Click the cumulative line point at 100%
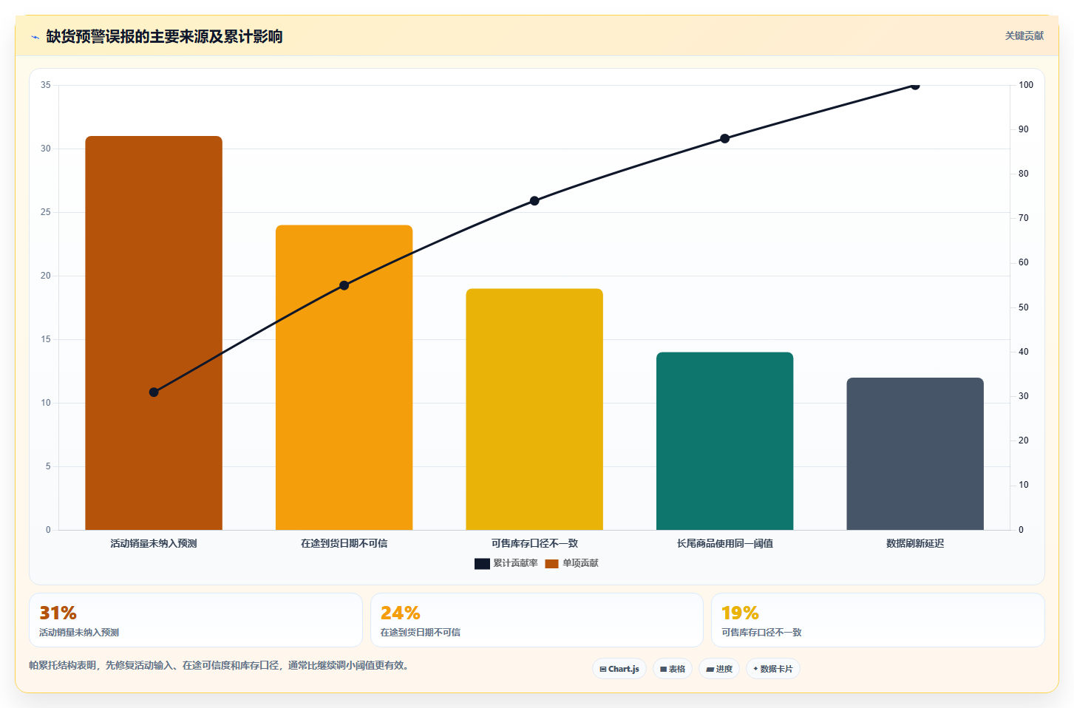Screen dimensions: 1074x708 (x=915, y=86)
